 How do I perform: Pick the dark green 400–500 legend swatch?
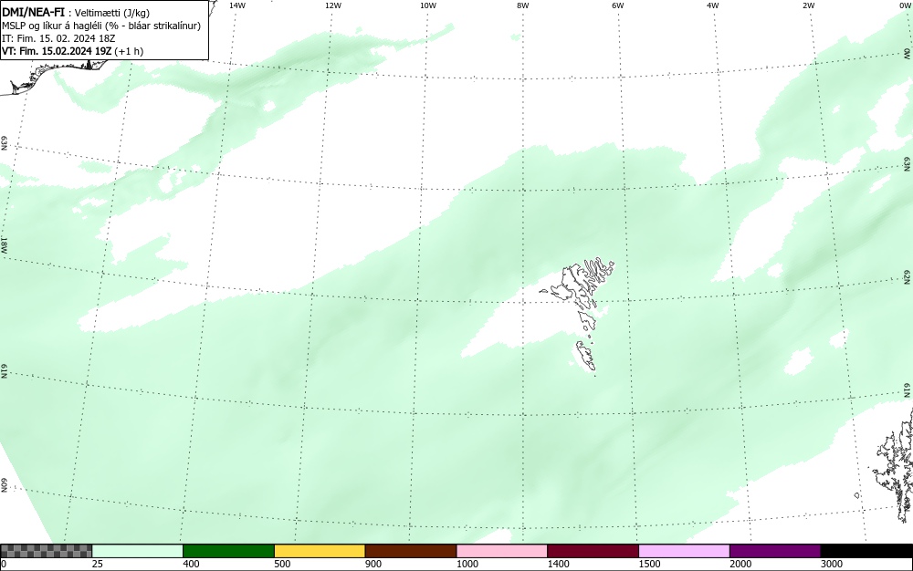tap(228, 551)
